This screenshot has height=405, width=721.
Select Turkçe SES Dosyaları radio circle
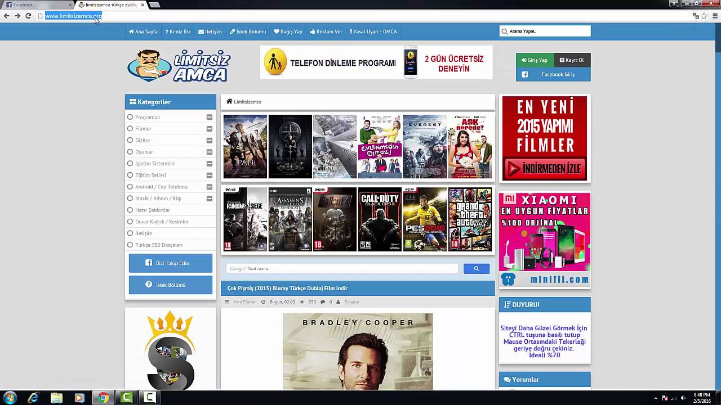pyautogui.click(x=130, y=245)
